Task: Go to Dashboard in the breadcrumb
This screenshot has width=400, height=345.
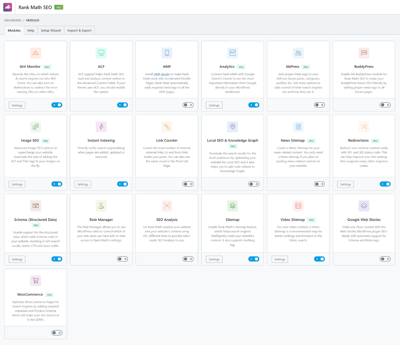Action: pyautogui.click(x=13, y=20)
